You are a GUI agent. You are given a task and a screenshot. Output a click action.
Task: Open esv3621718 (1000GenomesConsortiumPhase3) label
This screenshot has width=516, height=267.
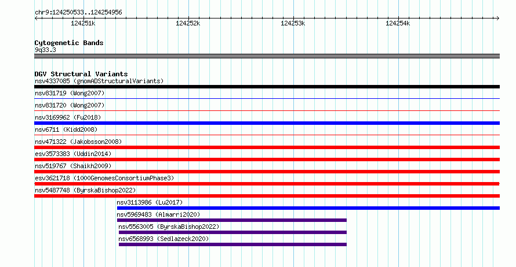point(104,178)
